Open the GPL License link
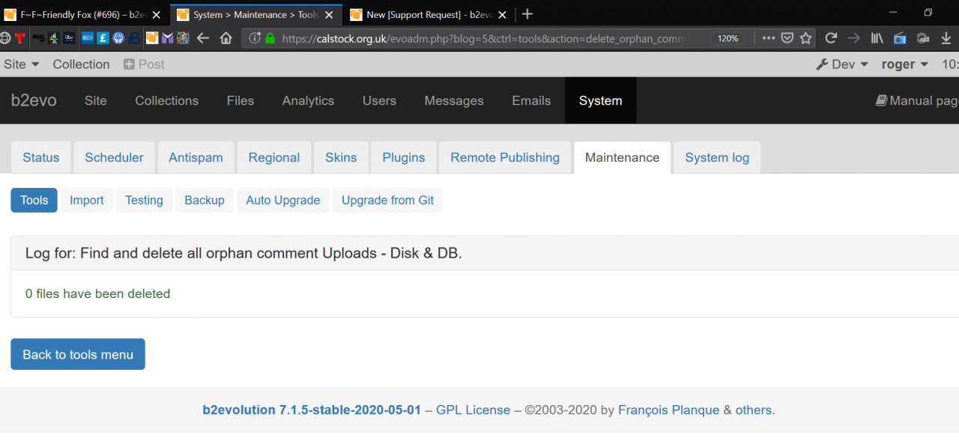The width and height of the screenshot is (959, 444). (473, 410)
